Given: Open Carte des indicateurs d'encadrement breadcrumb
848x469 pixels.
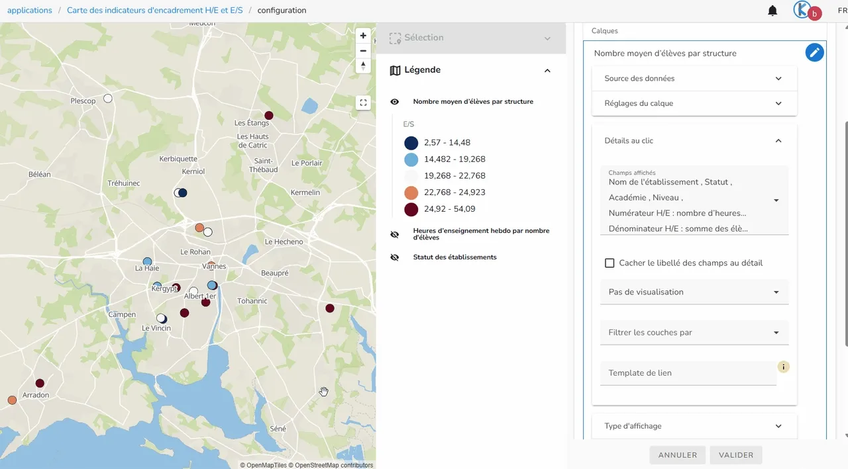Looking at the screenshot, I should [154, 10].
